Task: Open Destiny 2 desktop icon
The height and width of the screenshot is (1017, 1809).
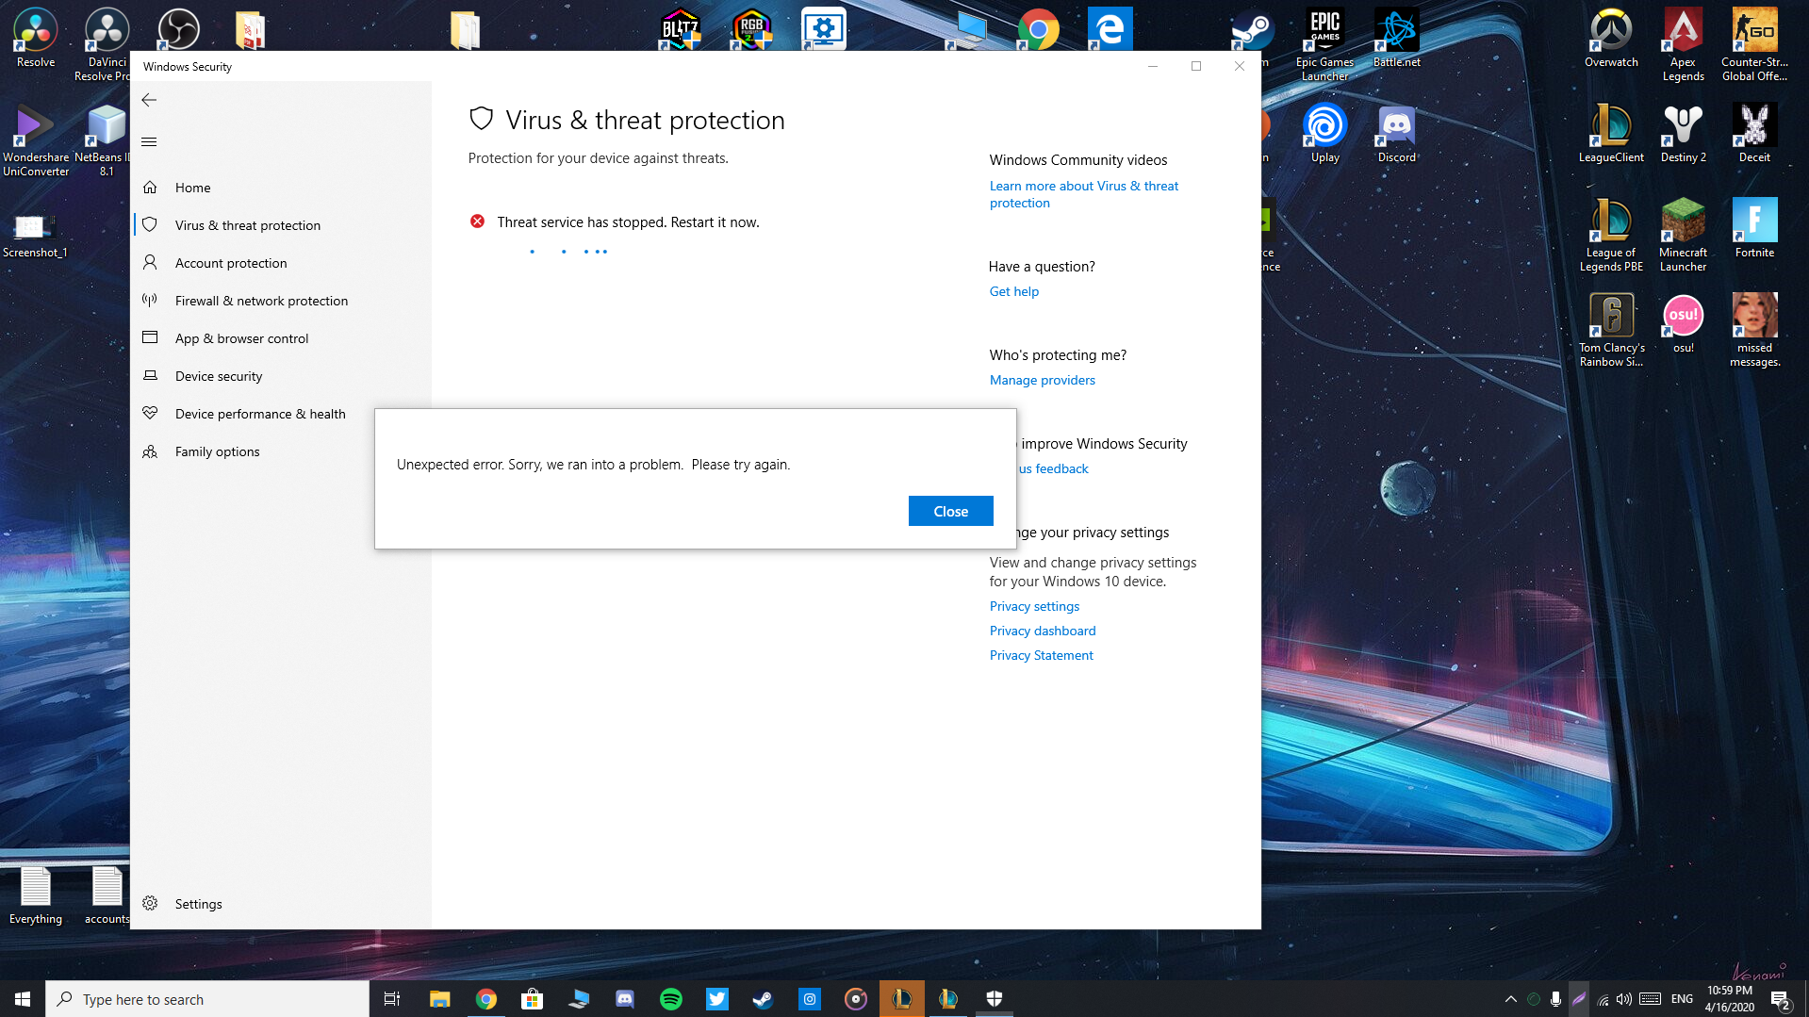Action: pyautogui.click(x=1683, y=134)
